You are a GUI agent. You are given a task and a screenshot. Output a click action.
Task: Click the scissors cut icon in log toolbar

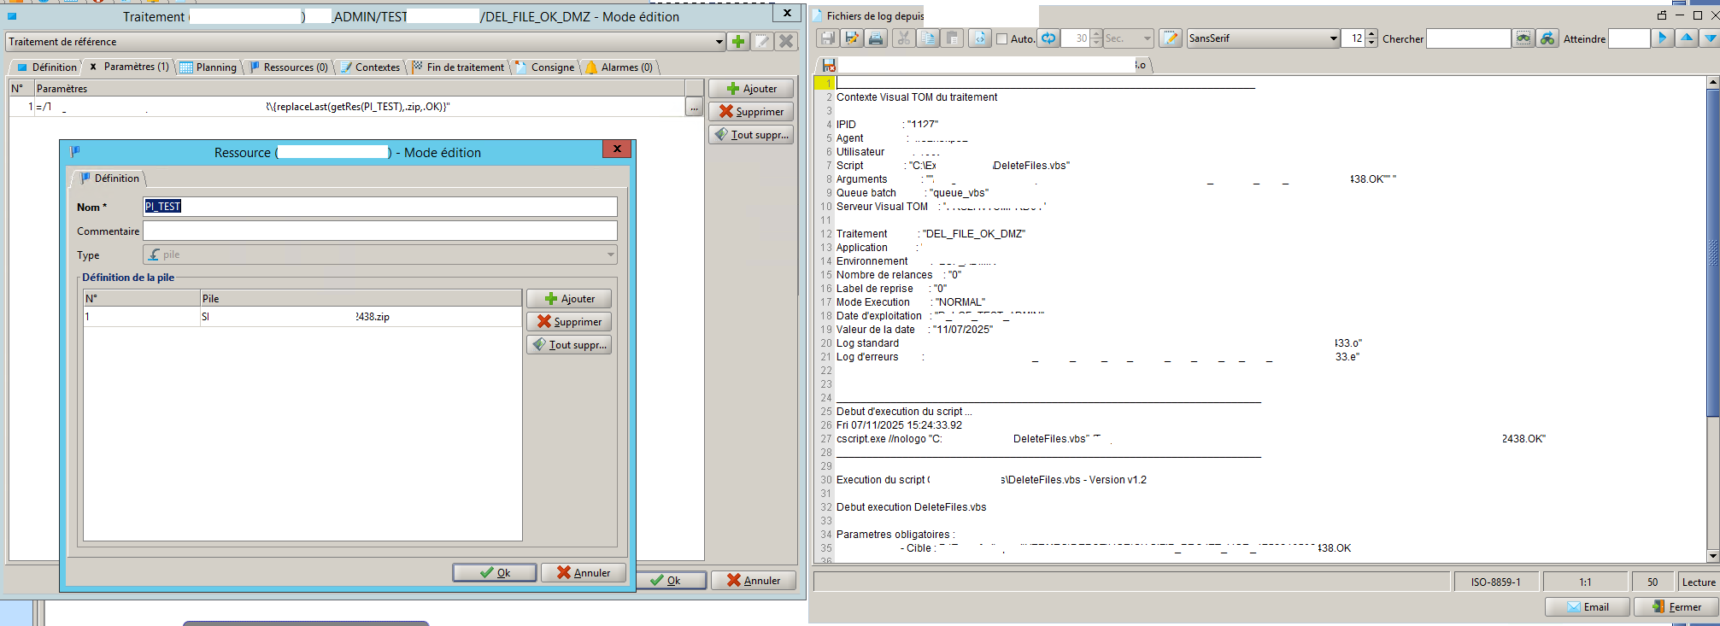click(903, 38)
